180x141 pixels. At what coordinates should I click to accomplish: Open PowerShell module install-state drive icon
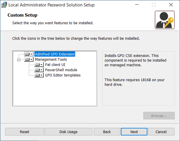click(39, 70)
